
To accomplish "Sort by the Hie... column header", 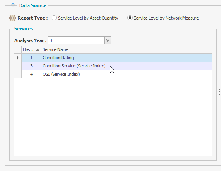I will (31, 49).
